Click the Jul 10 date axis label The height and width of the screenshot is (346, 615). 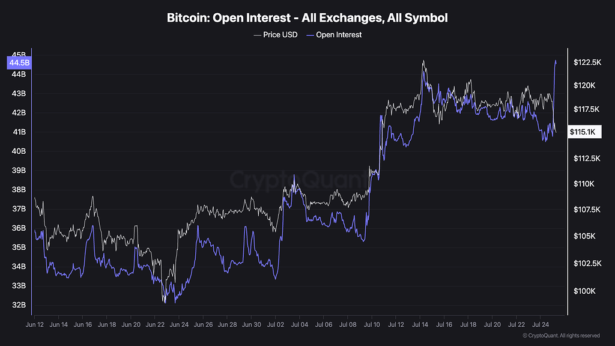pyautogui.click(x=372, y=324)
